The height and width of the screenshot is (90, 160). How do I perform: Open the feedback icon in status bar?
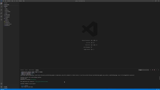click(157, 89)
